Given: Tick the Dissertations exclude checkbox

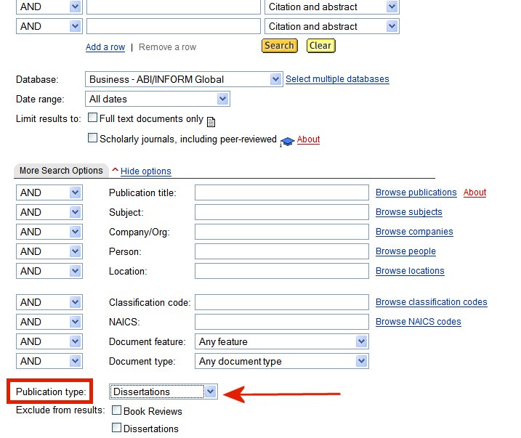Looking at the screenshot, I should click(x=117, y=428).
